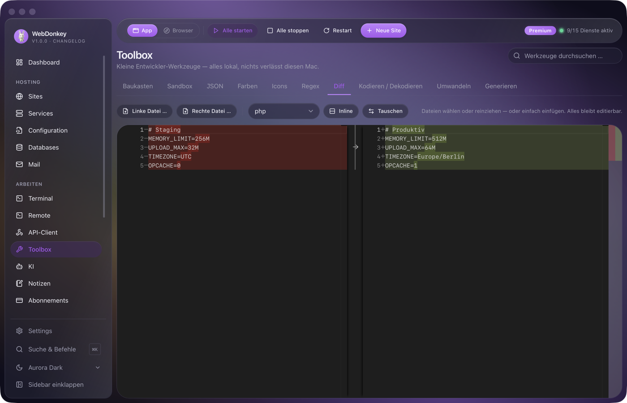Screen dimensions: 627x403
Task: Open the Remote section
Action: [56, 215]
